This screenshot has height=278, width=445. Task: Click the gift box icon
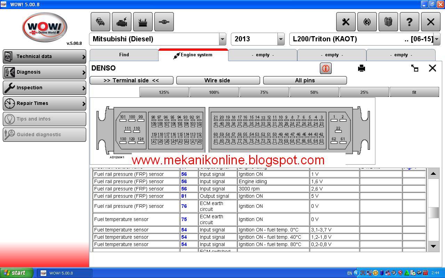click(x=388, y=22)
